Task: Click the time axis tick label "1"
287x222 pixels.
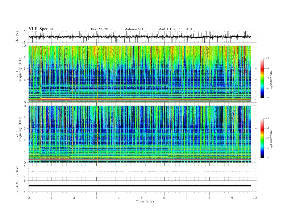Action: pyautogui.click(x=51, y=198)
